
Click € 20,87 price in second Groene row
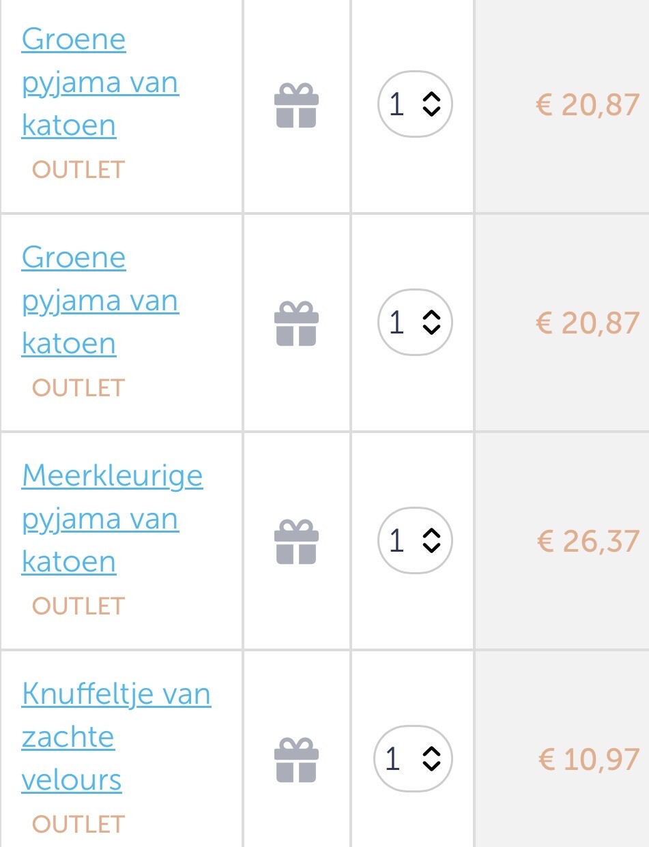click(588, 323)
